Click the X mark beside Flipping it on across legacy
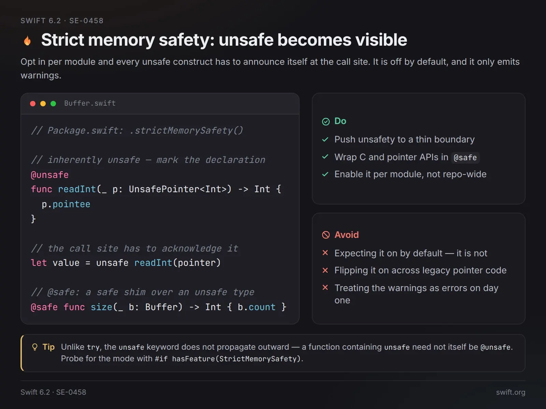Image resolution: width=546 pixels, height=409 pixels. pos(325,270)
